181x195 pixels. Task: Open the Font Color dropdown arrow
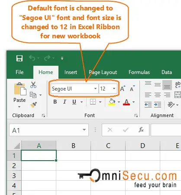pos(133,102)
